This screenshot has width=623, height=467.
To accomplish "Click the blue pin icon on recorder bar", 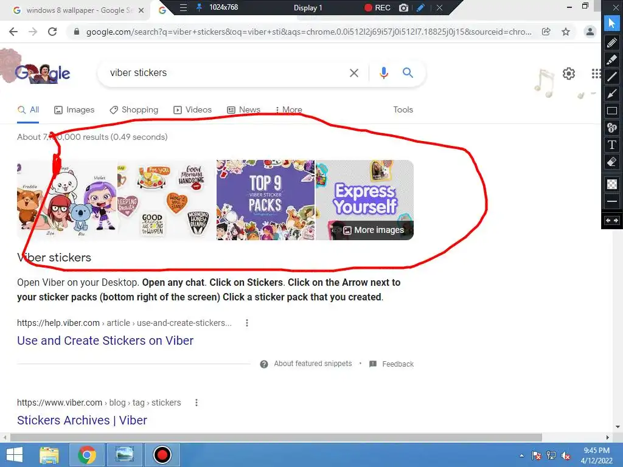I will coord(199,7).
